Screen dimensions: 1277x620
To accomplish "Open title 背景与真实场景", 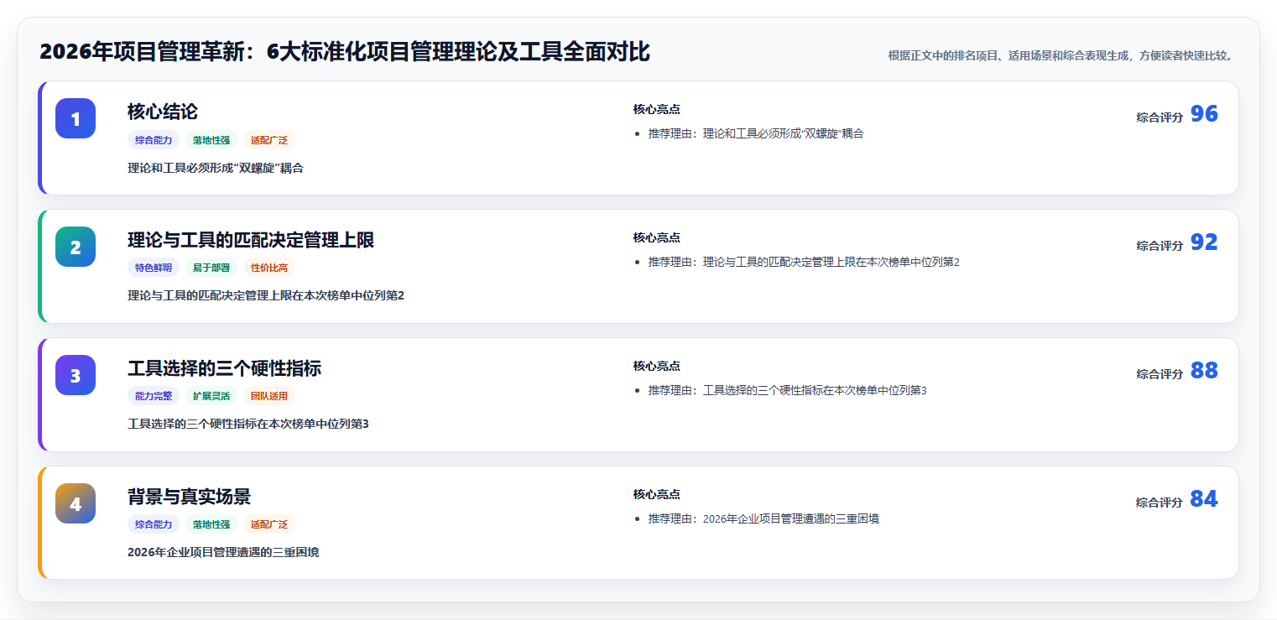I will pos(190,497).
